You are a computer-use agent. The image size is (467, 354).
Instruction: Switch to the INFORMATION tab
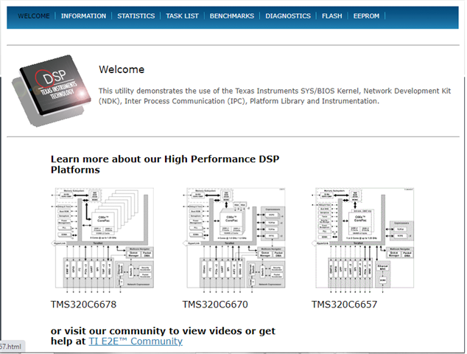click(83, 16)
